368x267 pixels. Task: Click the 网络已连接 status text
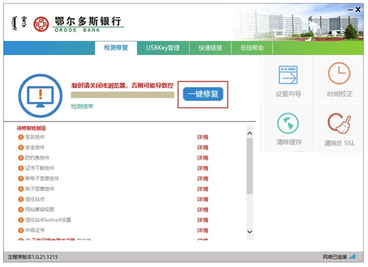click(x=335, y=257)
